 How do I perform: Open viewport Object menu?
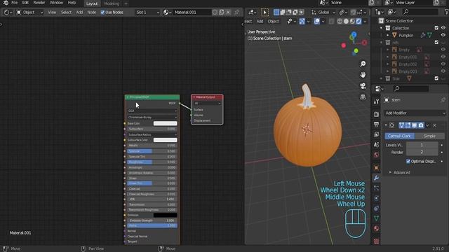coord(273,21)
